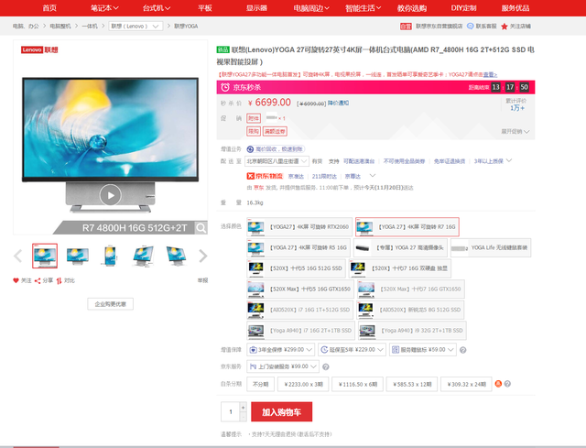Viewport: 586px width, 448px height.
Task: Click the quantity input field
Action: point(231,411)
